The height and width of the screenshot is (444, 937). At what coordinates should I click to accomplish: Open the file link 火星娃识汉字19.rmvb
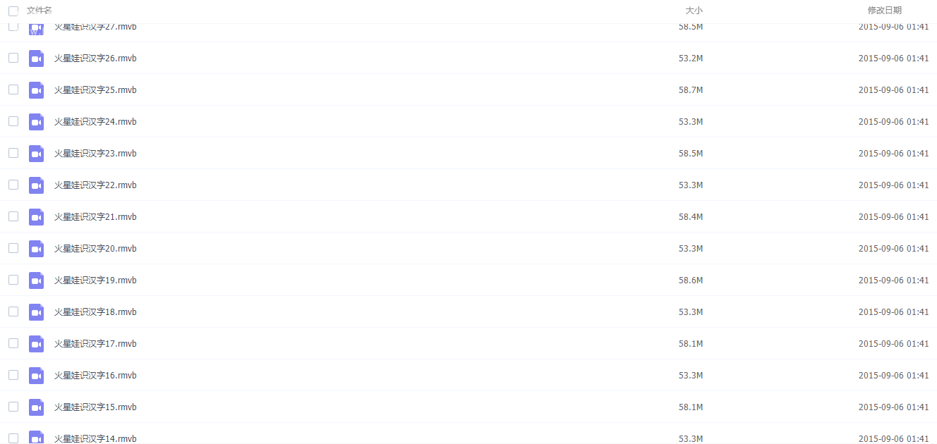click(x=95, y=280)
